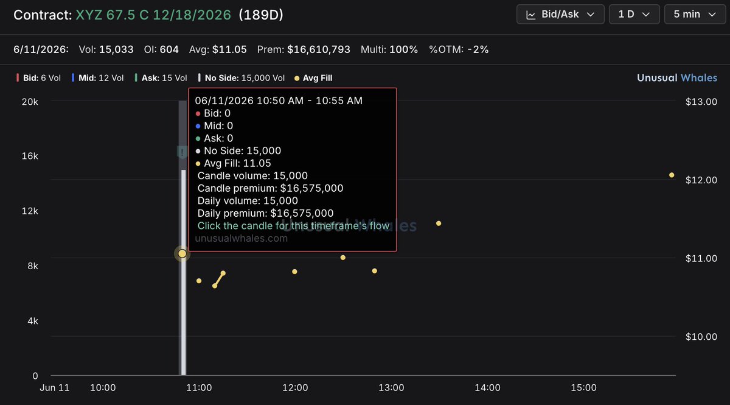Toggle the Bid 6 Vol legend series
This screenshot has height=405, width=730.
tap(38, 78)
